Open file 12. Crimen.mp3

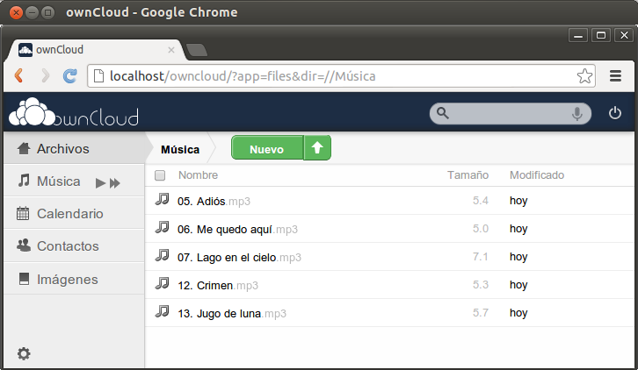click(x=218, y=285)
